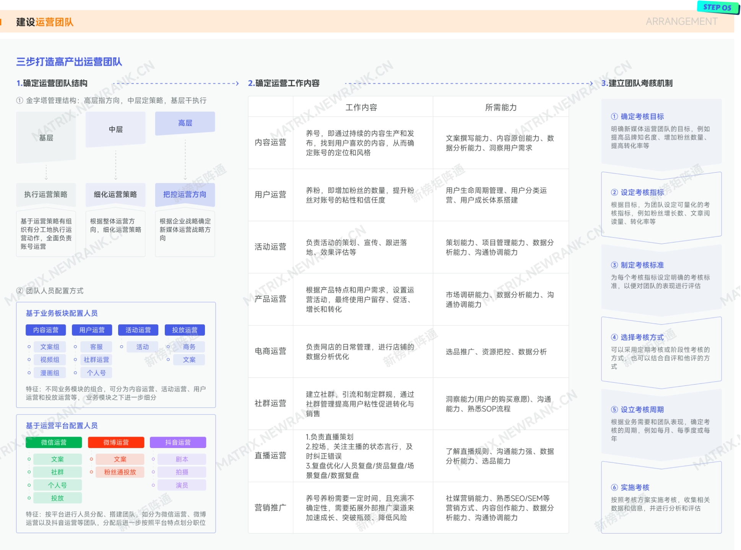Screen dimensions: 741x550
Task: Click the purple 抖音运营 color label
Action: (178, 442)
